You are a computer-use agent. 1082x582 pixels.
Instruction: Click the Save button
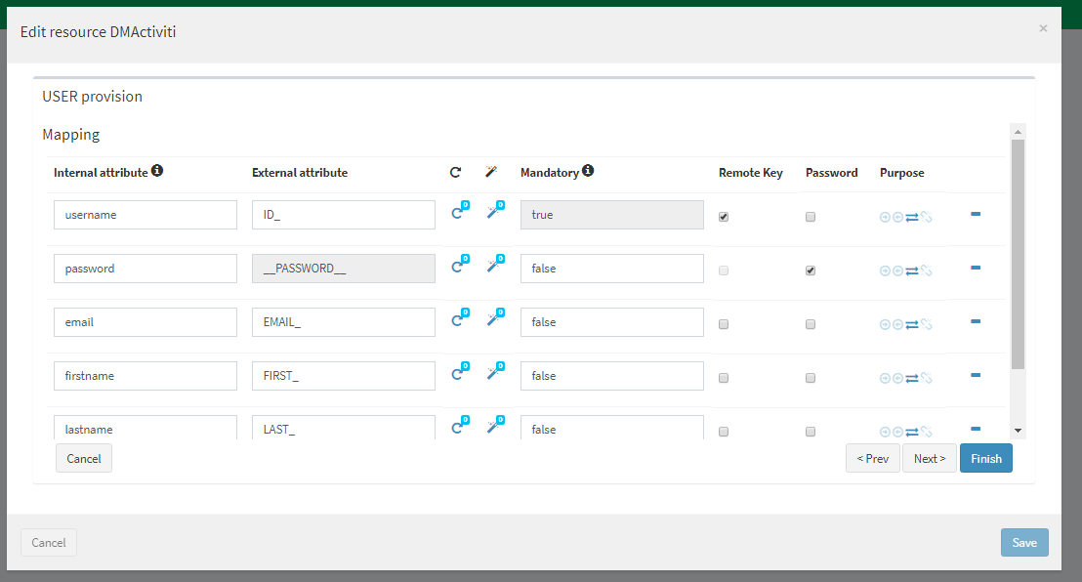click(x=1024, y=543)
